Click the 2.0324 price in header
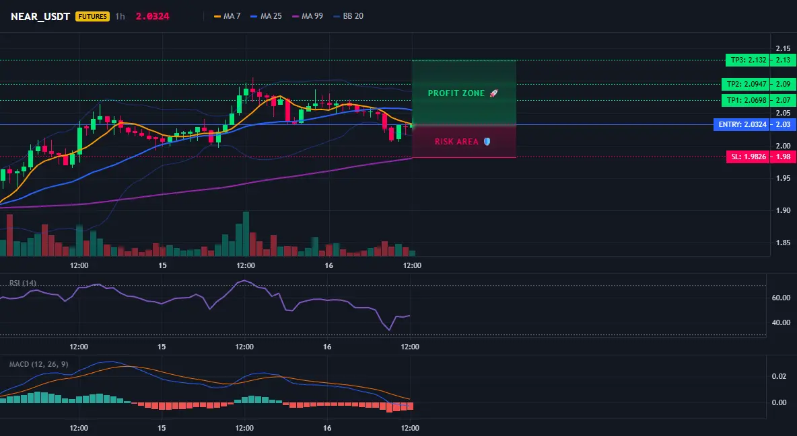 pos(153,16)
